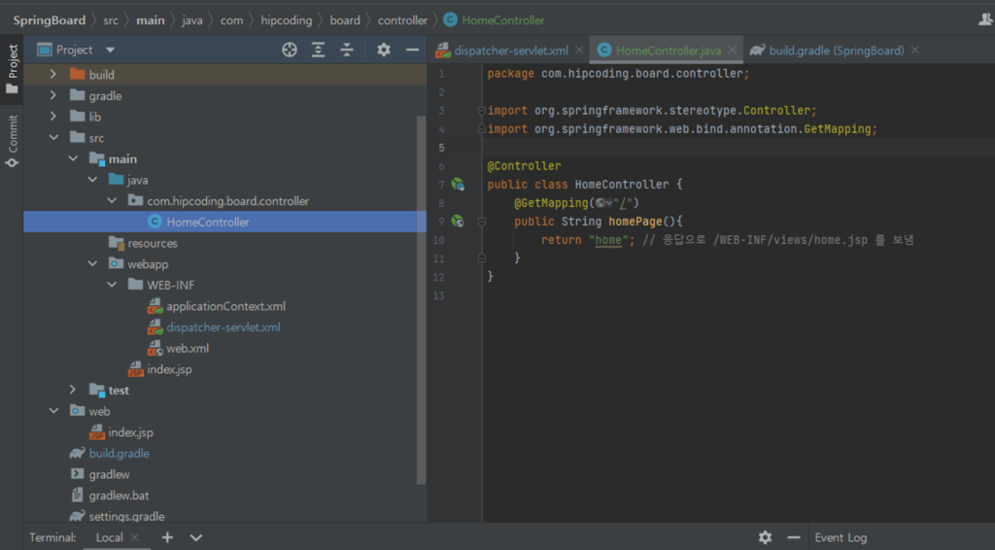The image size is (995, 550).
Task: Switch to dispatcher-servlet.xml editor tab
Action: pos(509,50)
